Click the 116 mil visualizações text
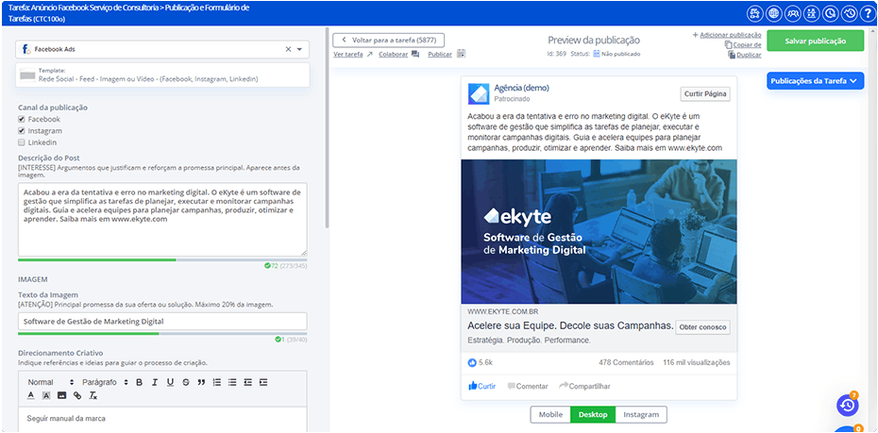The width and height of the screenshot is (878, 433). coord(697,362)
